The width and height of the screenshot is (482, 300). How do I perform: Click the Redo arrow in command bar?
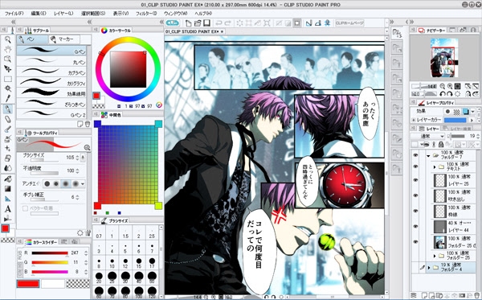coord(228,23)
